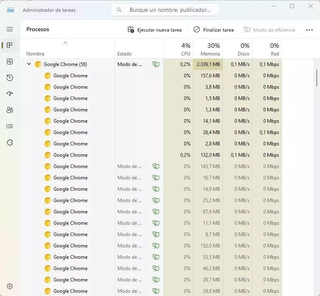Select the Chrome process using 1,3 MB
This screenshot has height=296, width=320.
coord(151,110)
